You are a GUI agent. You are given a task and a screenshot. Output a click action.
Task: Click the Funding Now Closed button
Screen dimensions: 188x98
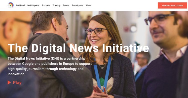172,6
